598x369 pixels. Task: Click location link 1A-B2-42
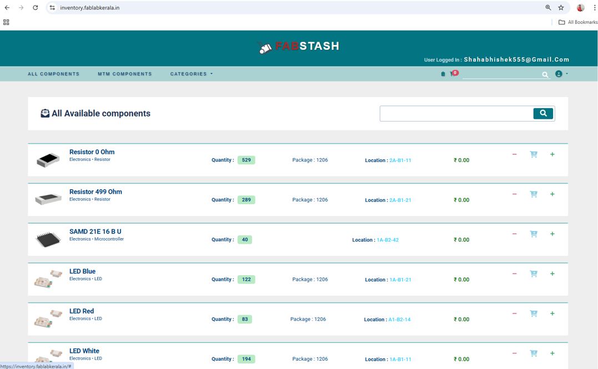(x=388, y=240)
